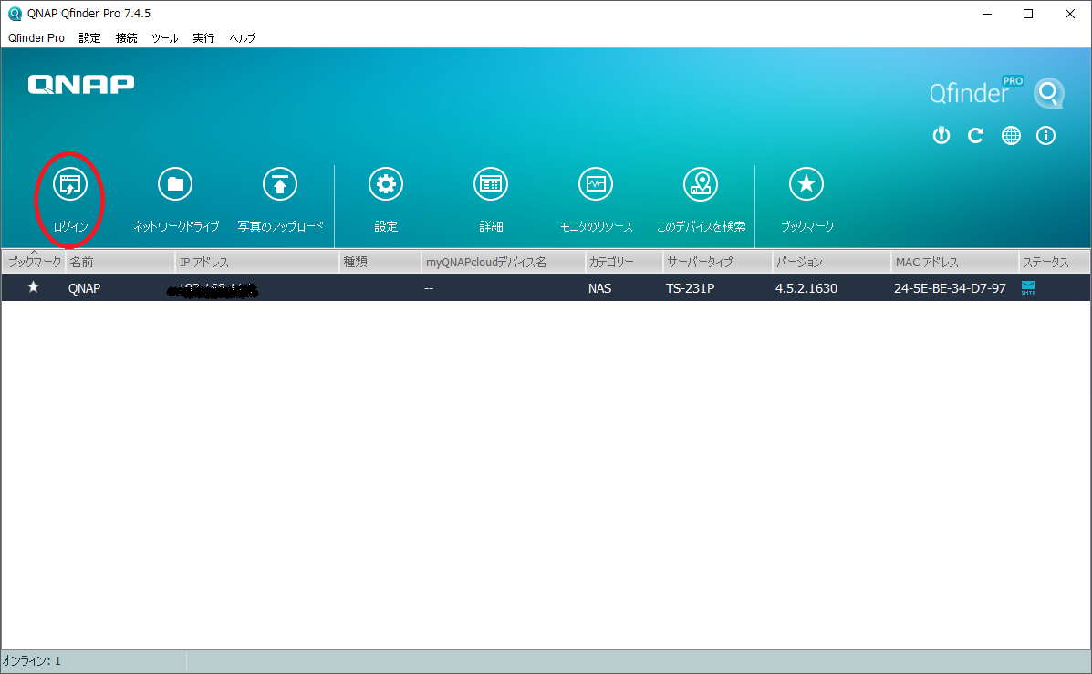The width and height of the screenshot is (1092, 674).
Task: Sort by サーバータイプ column header
Action: [x=717, y=262]
